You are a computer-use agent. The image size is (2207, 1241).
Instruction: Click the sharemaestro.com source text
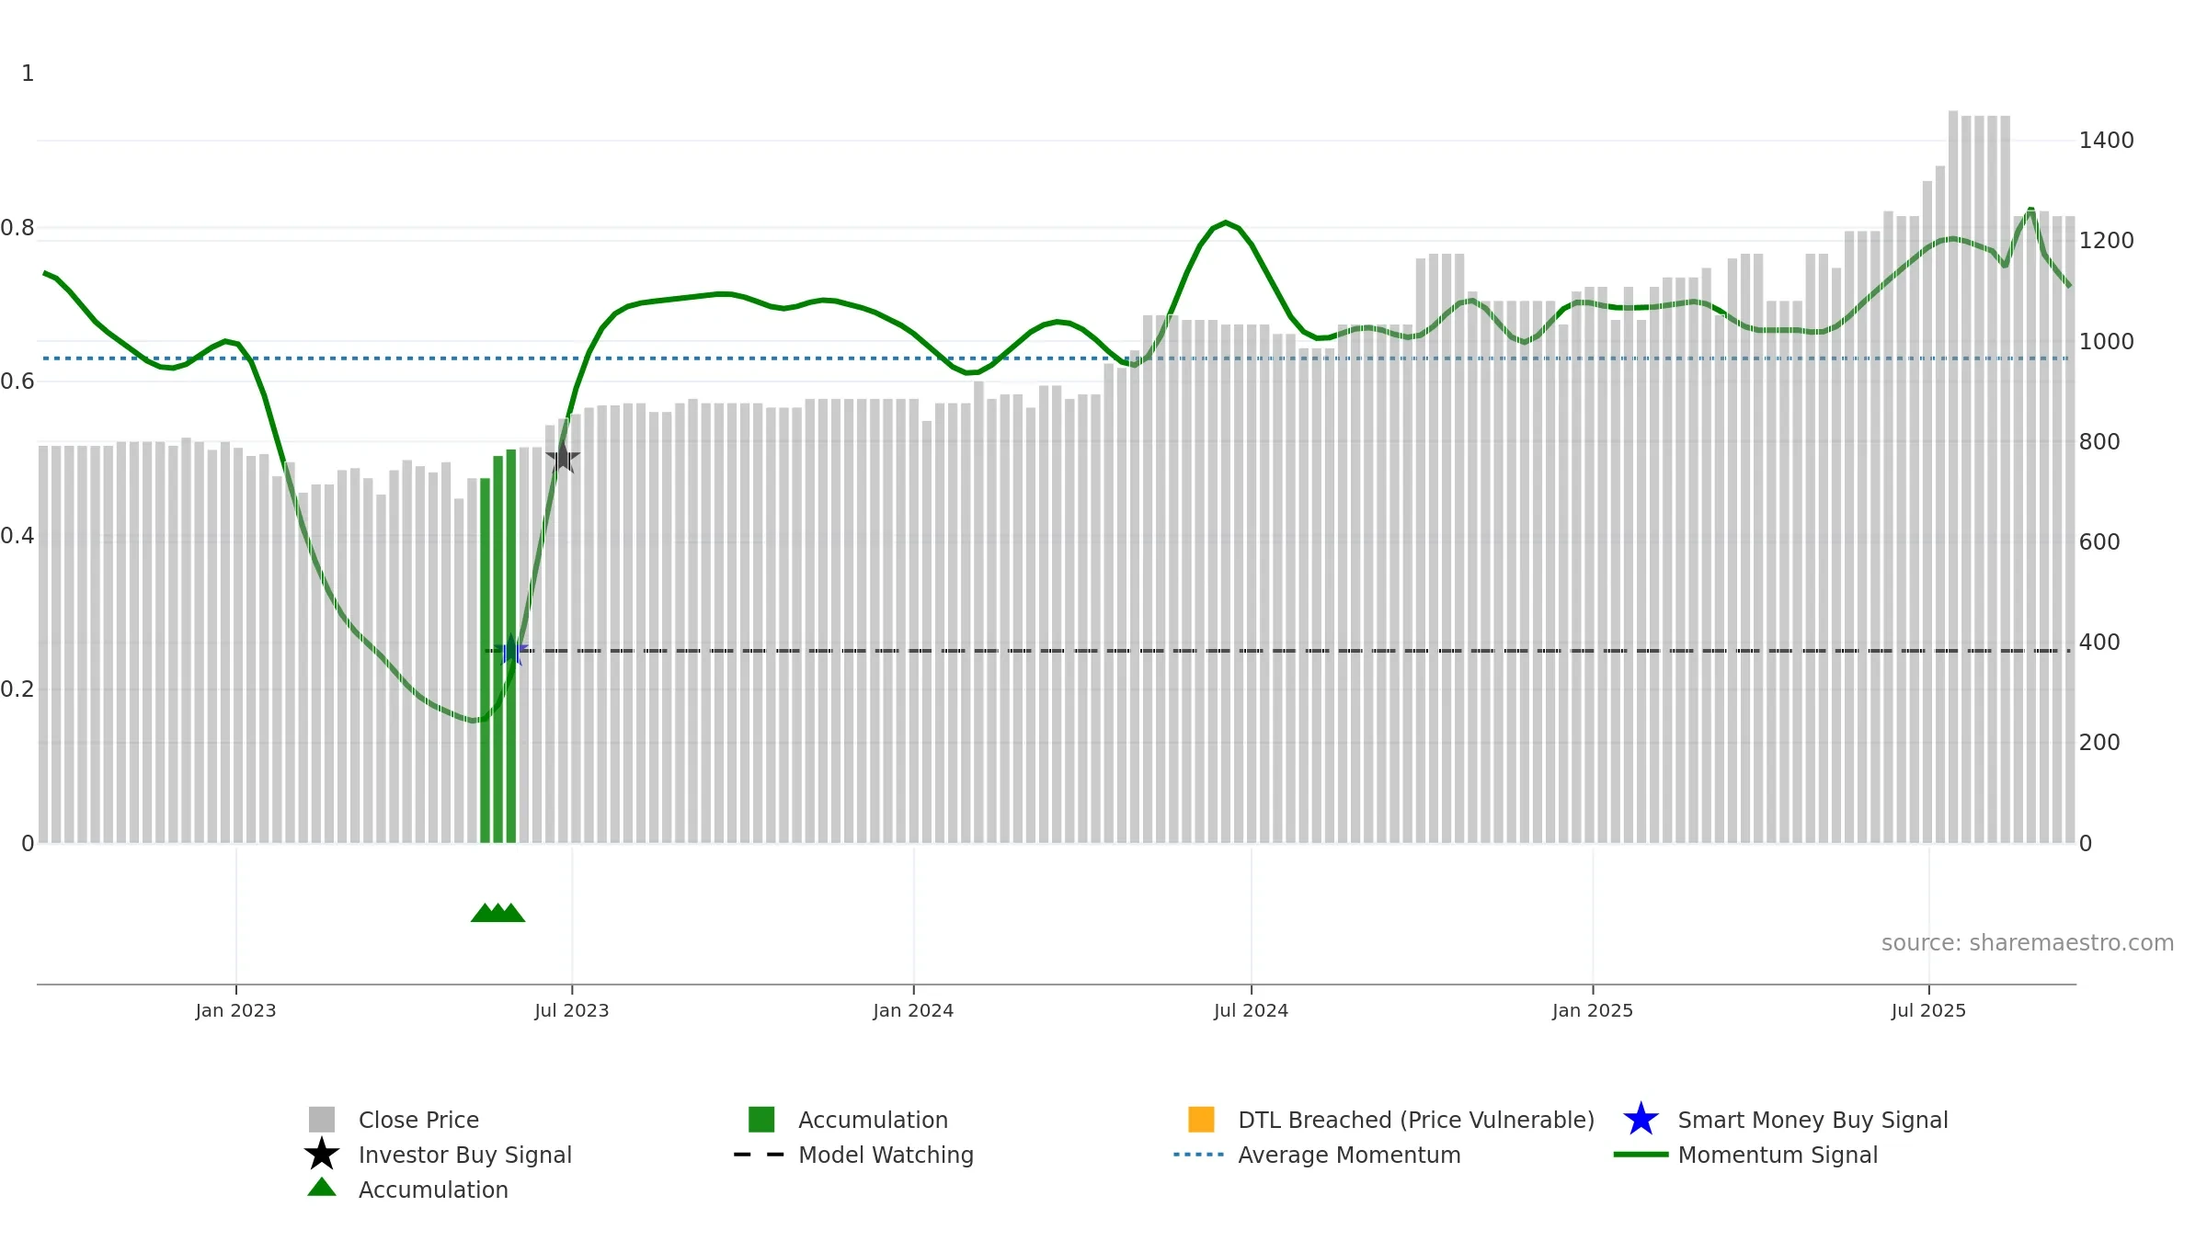[x=2028, y=943]
